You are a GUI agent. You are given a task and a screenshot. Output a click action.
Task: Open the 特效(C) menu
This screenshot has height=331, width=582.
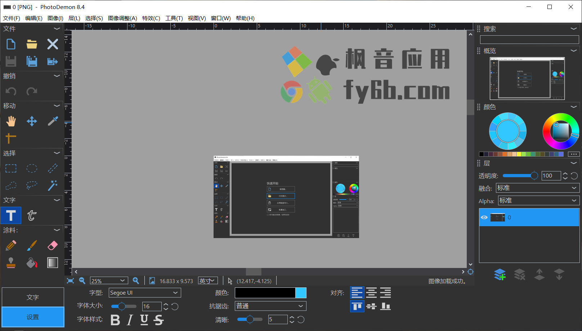click(151, 18)
